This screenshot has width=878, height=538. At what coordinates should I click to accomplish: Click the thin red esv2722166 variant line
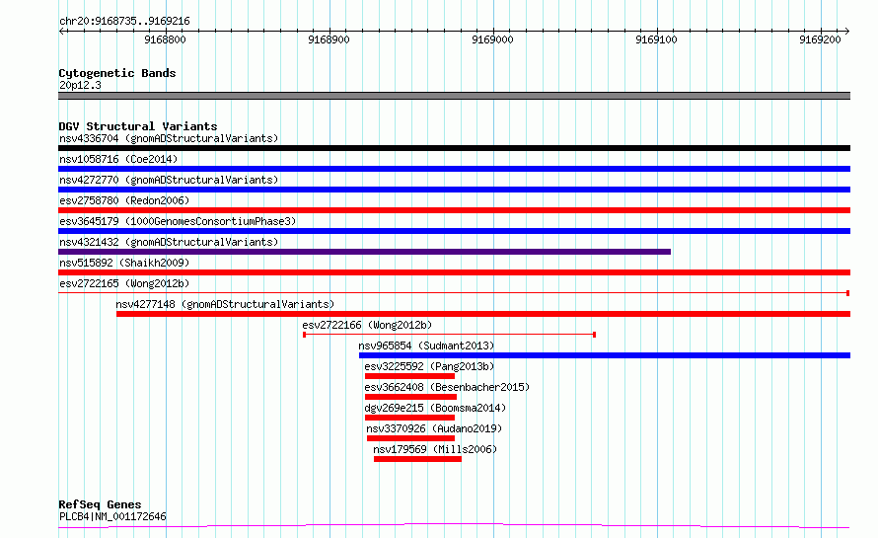point(449,335)
